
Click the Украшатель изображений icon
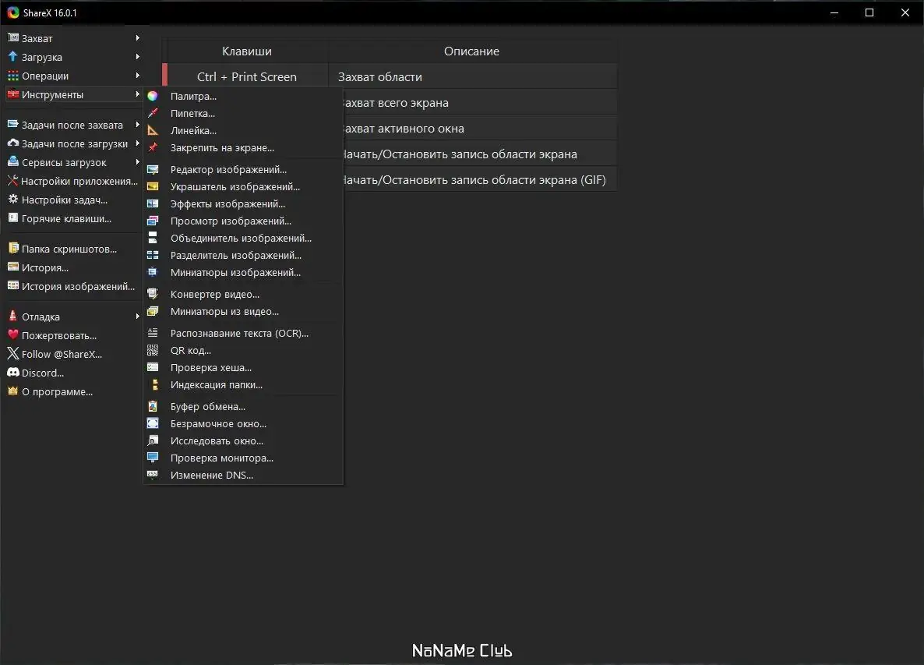pos(153,186)
